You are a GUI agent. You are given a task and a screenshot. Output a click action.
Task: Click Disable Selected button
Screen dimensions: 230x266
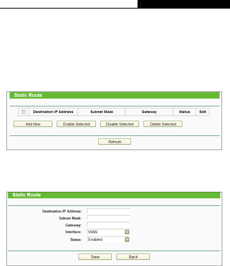120,124
